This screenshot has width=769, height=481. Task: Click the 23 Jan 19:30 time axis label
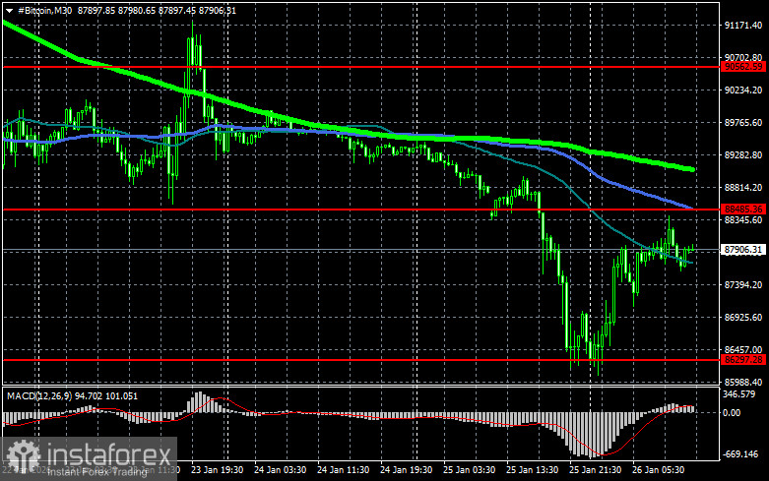click(217, 470)
